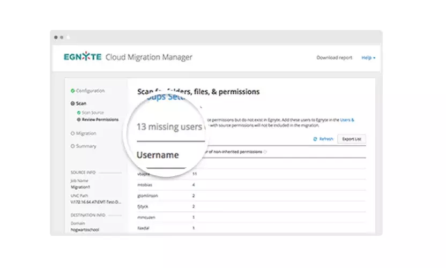The image size is (446, 268).
Task: Click the Egnyte logo
Action: pyautogui.click(x=83, y=57)
